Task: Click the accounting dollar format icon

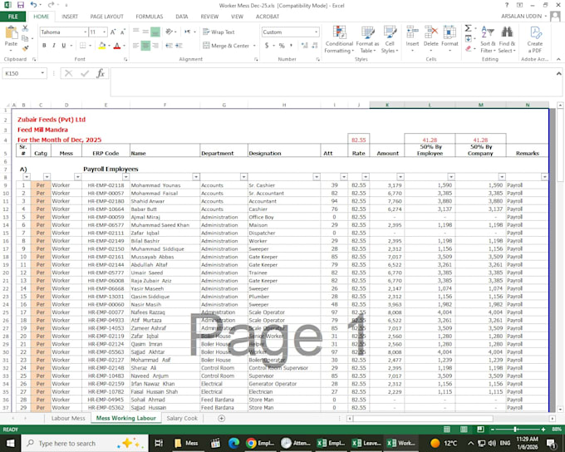Action: 267,46
